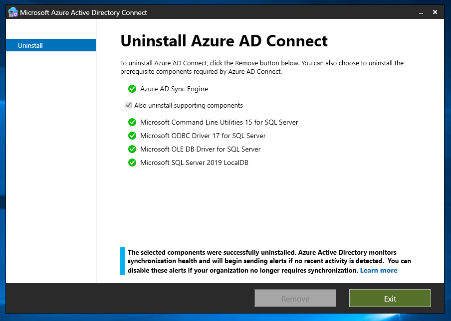Click the Exit button
This screenshot has height=321, width=451.
tap(390, 298)
